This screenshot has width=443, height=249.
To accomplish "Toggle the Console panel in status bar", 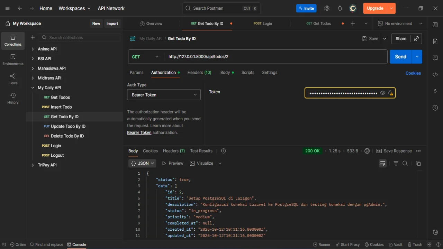I will click(x=76, y=245).
